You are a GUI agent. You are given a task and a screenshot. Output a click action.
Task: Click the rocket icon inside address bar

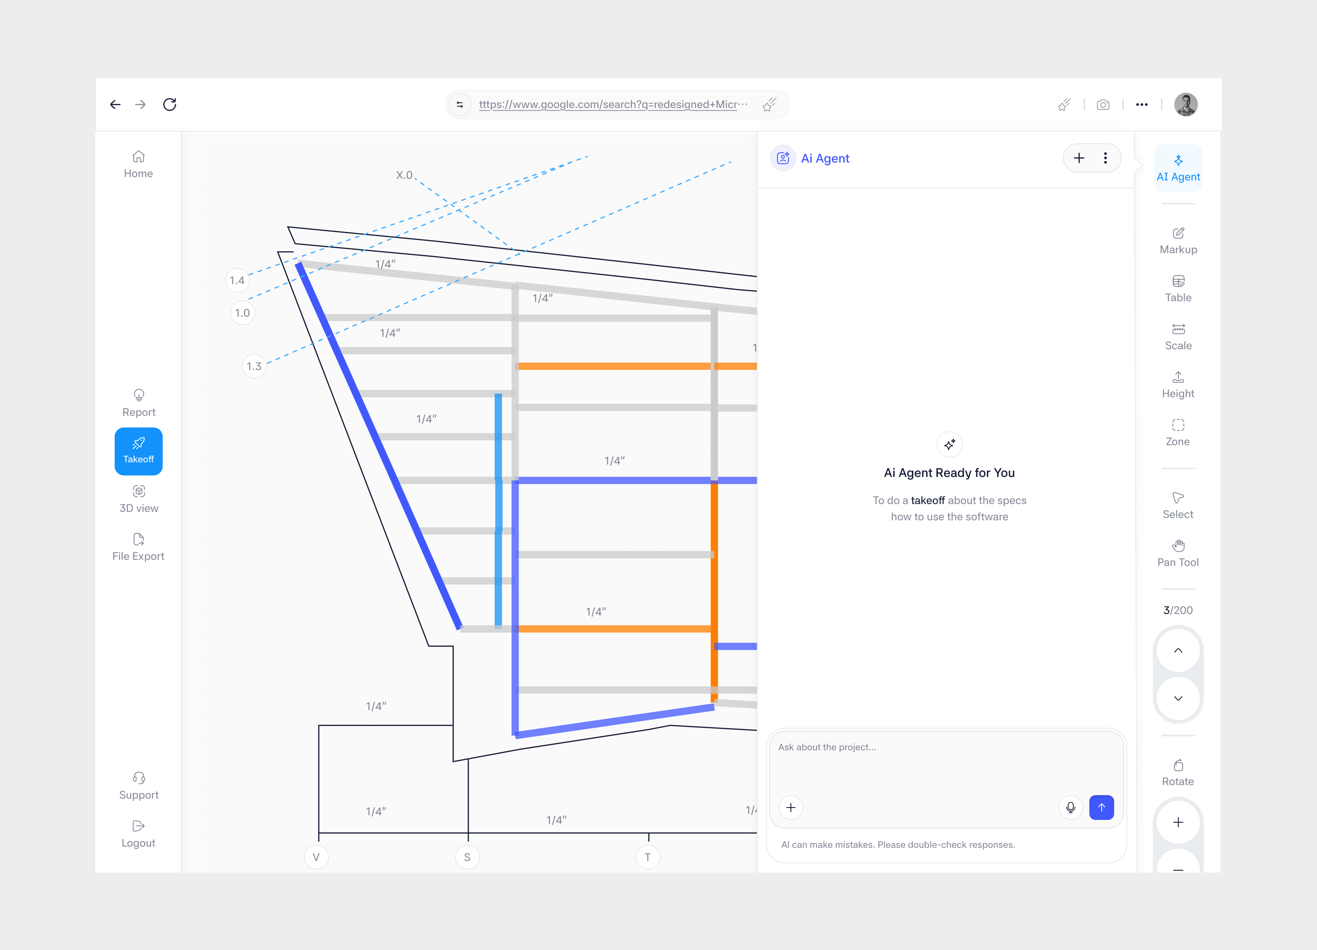coord(769,105)
